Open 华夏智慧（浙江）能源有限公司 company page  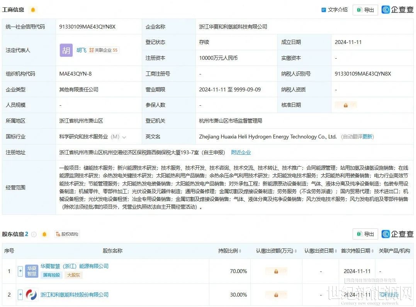tap(75, 266)
